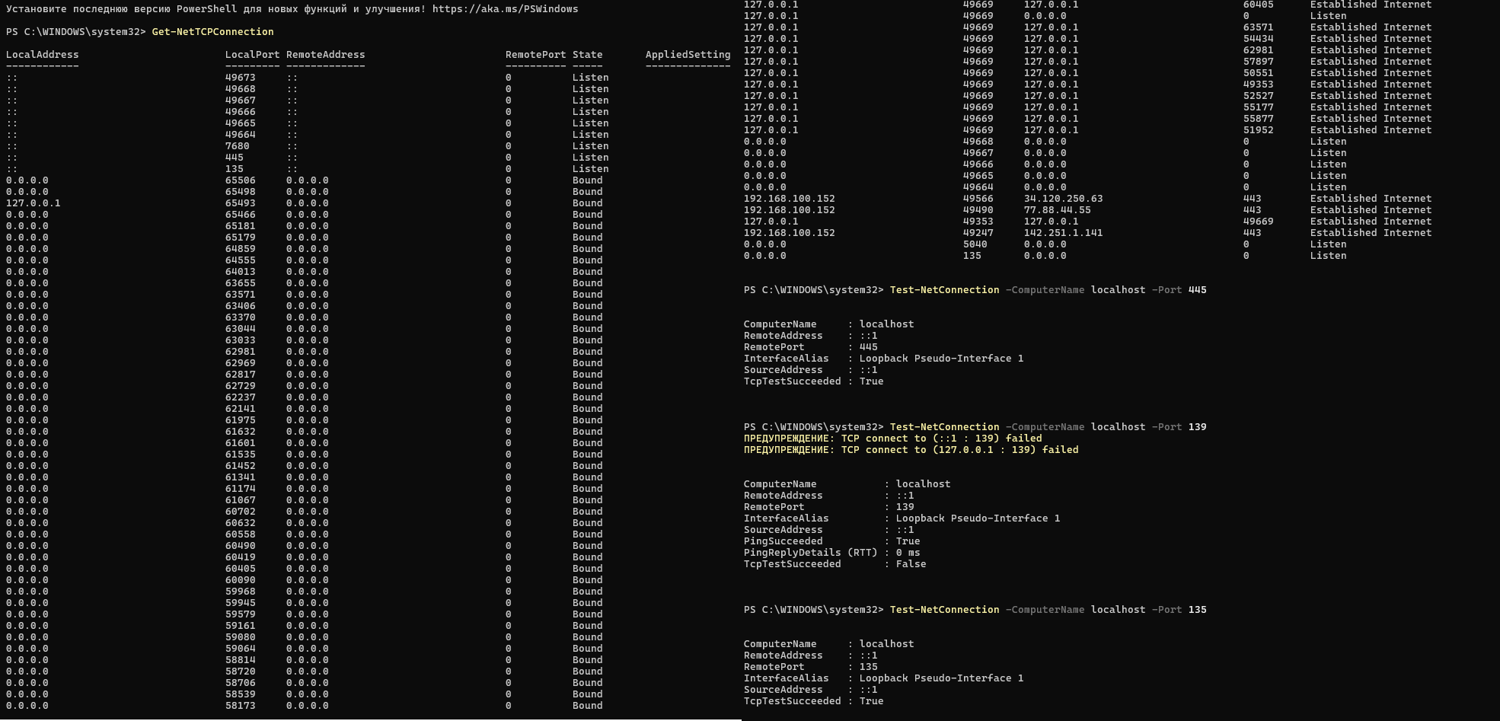Click the warning about 127.0.0.1 : 139 failed
Viewport: 1500px width, 721px height.
[911, 450]
